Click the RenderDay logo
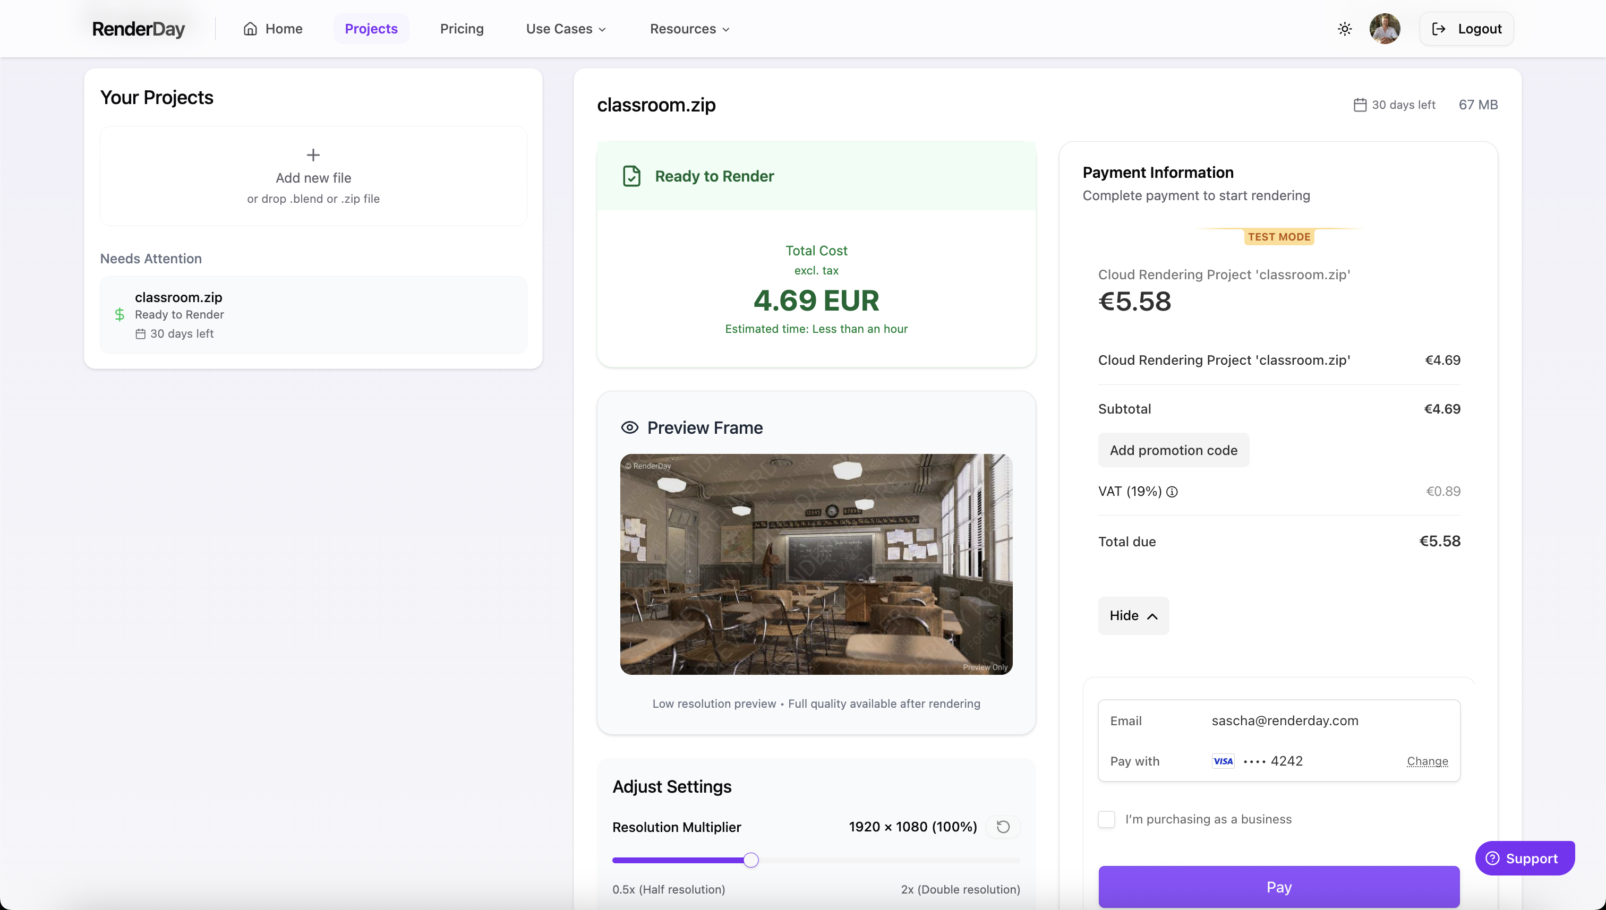 pos(138,29)
